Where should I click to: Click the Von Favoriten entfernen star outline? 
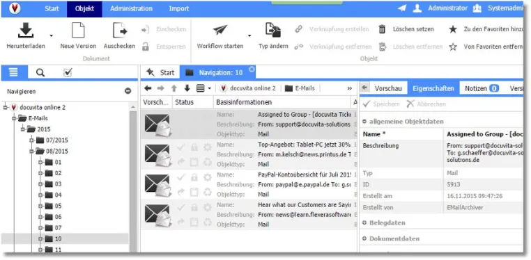click(453, 47)
